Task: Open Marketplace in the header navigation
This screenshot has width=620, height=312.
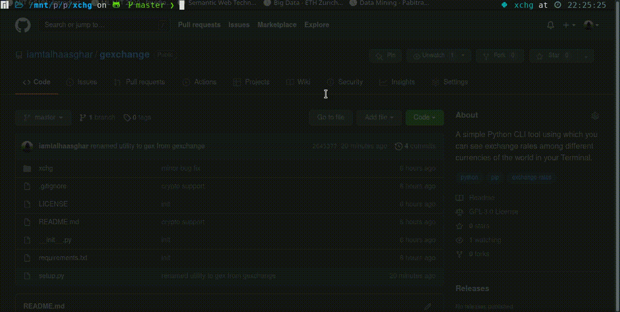Action: (277, 25)
